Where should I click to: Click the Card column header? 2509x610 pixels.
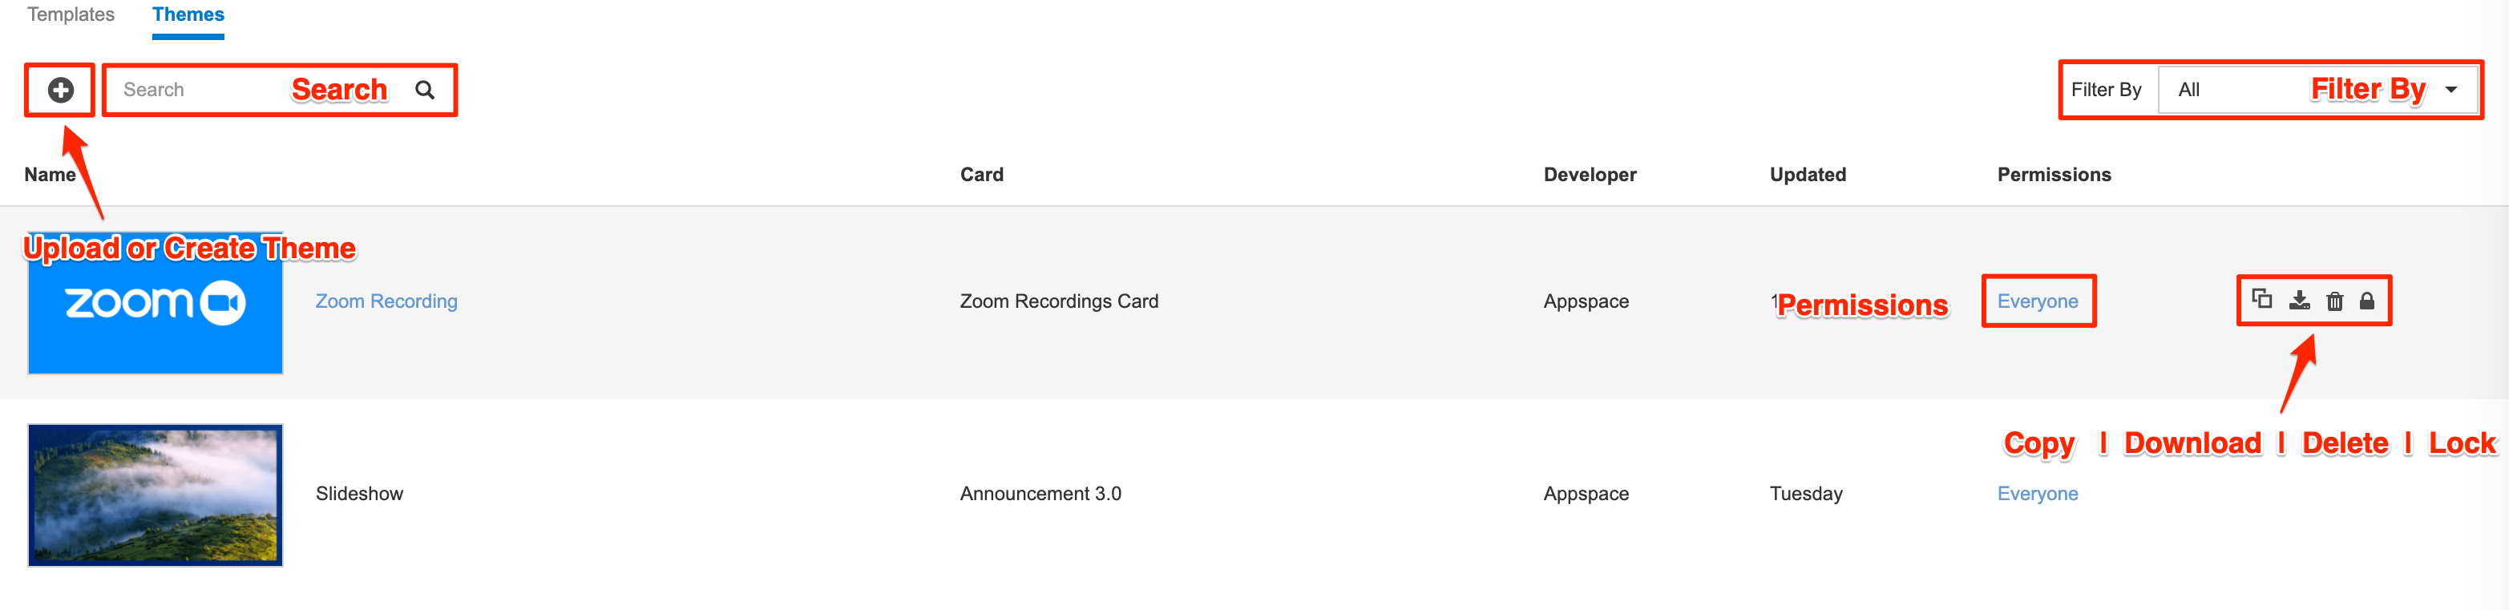click(981, 175)
